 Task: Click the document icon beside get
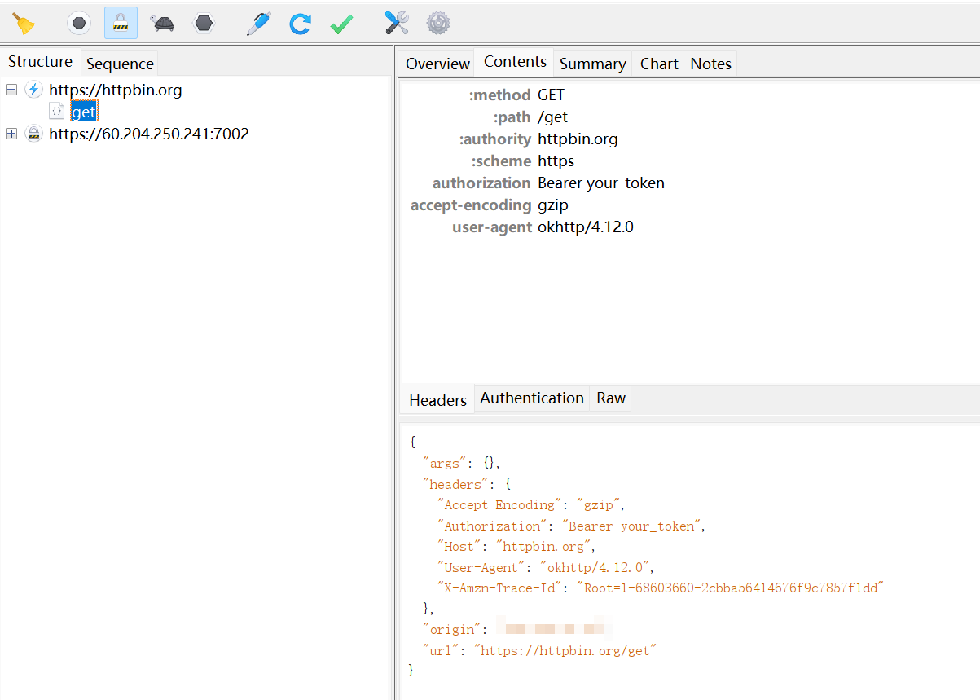pyautogui.click(x=56, y=112)
